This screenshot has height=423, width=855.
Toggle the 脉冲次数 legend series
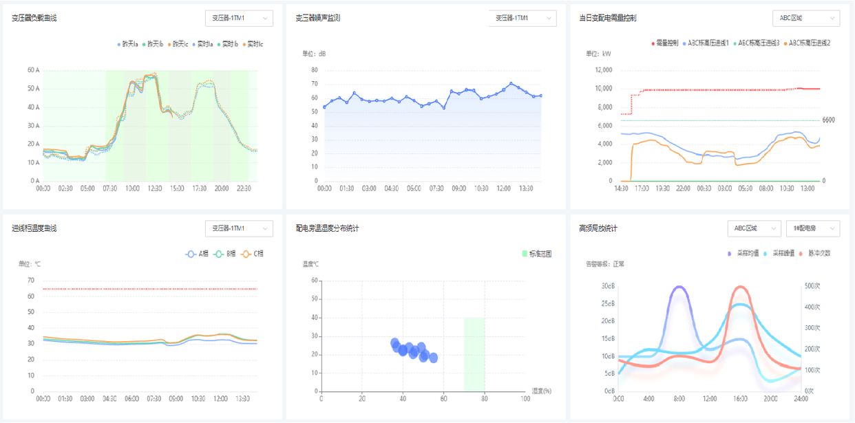814,253
